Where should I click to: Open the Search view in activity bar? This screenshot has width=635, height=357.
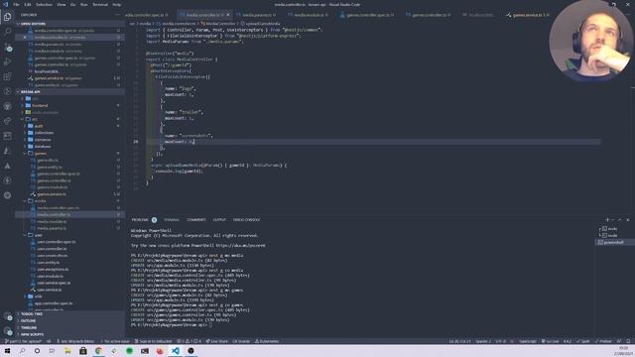click(7, 32)
